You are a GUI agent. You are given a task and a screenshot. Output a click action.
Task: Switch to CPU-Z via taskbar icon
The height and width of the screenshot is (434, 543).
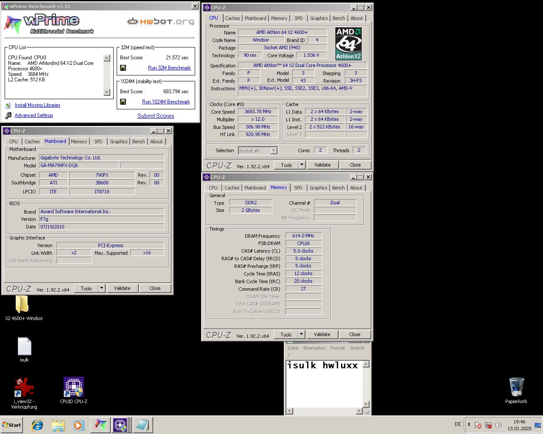(120, 425)
